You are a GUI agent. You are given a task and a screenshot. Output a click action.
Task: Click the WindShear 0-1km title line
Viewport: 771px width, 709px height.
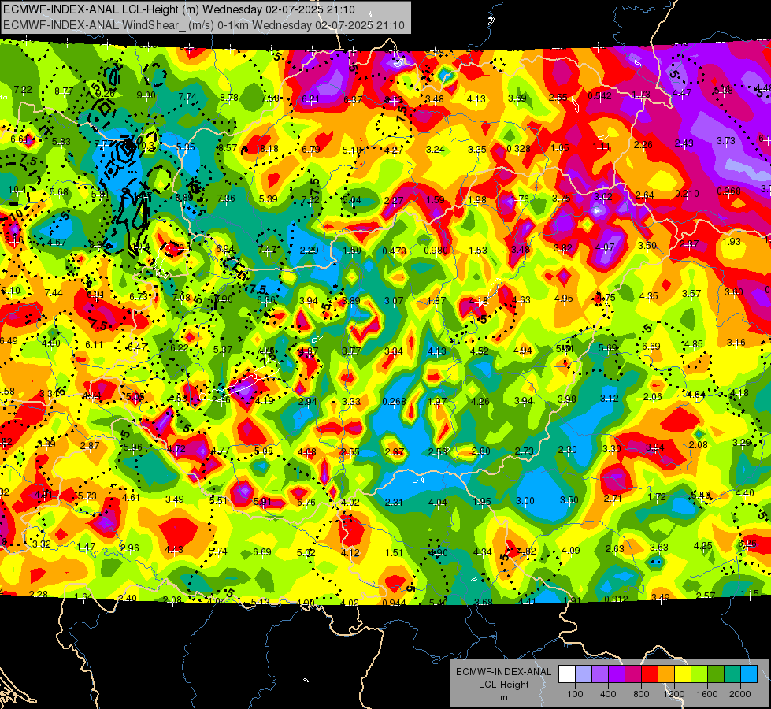pos(203,25)
